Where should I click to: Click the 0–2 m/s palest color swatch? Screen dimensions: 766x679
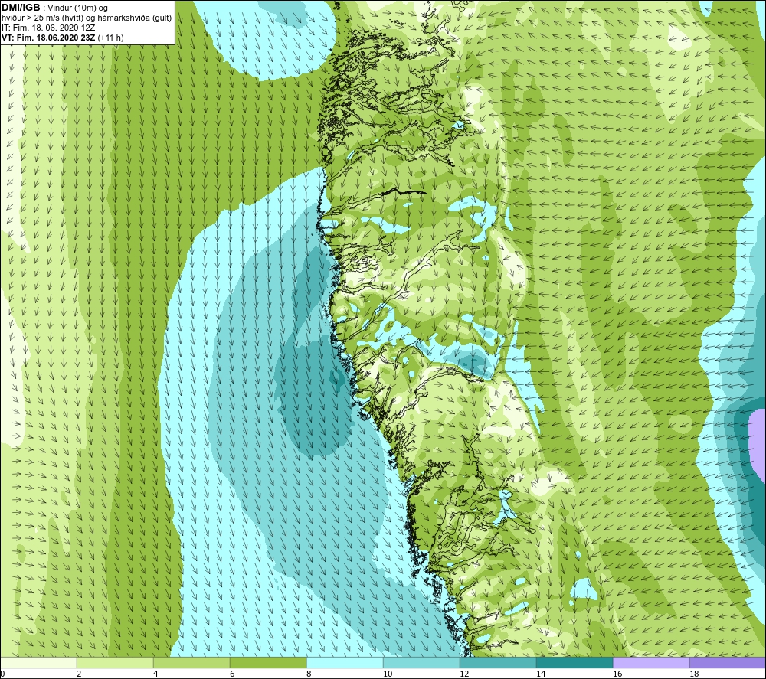[38, 662]
